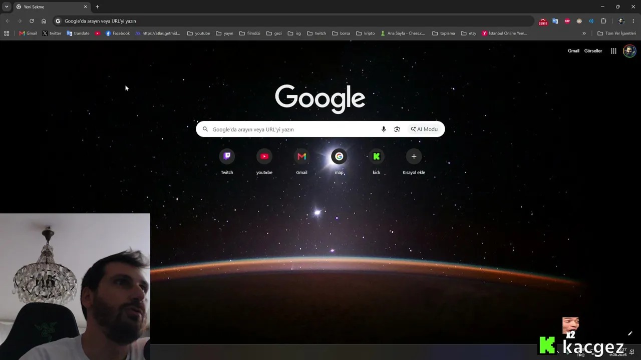Viewport: 641px width, 360px height.
Task: Open the Tüm Yer İşaretleri folder
Action: pyautogui.click(x=617, y=33)
